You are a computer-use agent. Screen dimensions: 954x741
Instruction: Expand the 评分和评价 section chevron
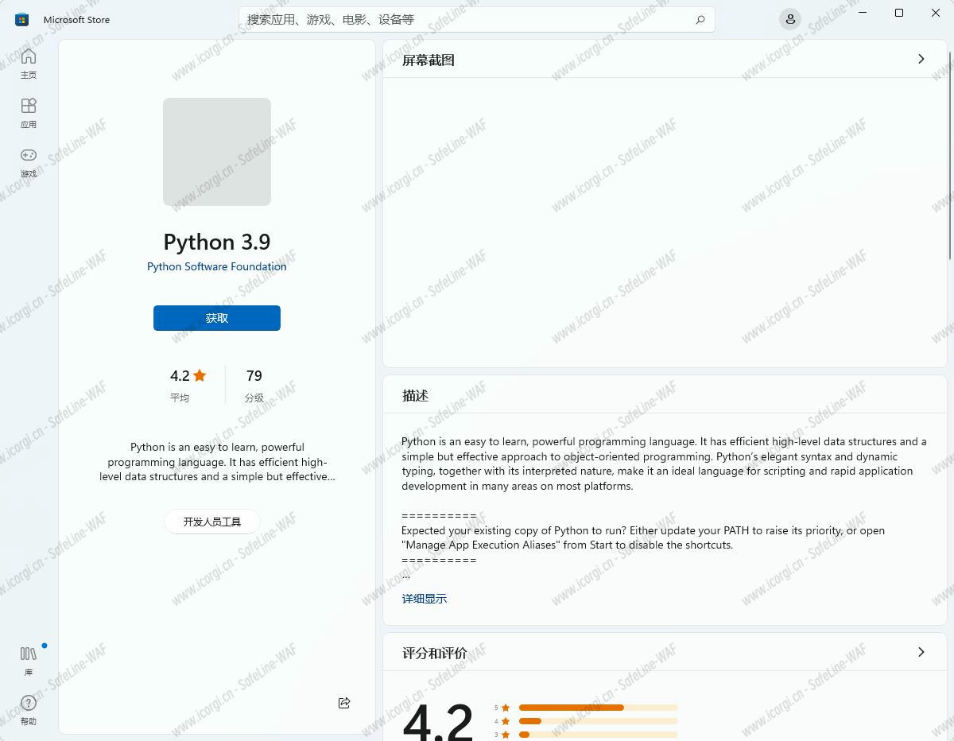[x=921, y=652]
